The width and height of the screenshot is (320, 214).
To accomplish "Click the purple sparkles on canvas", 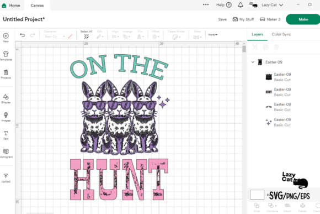I will point(163,102).
